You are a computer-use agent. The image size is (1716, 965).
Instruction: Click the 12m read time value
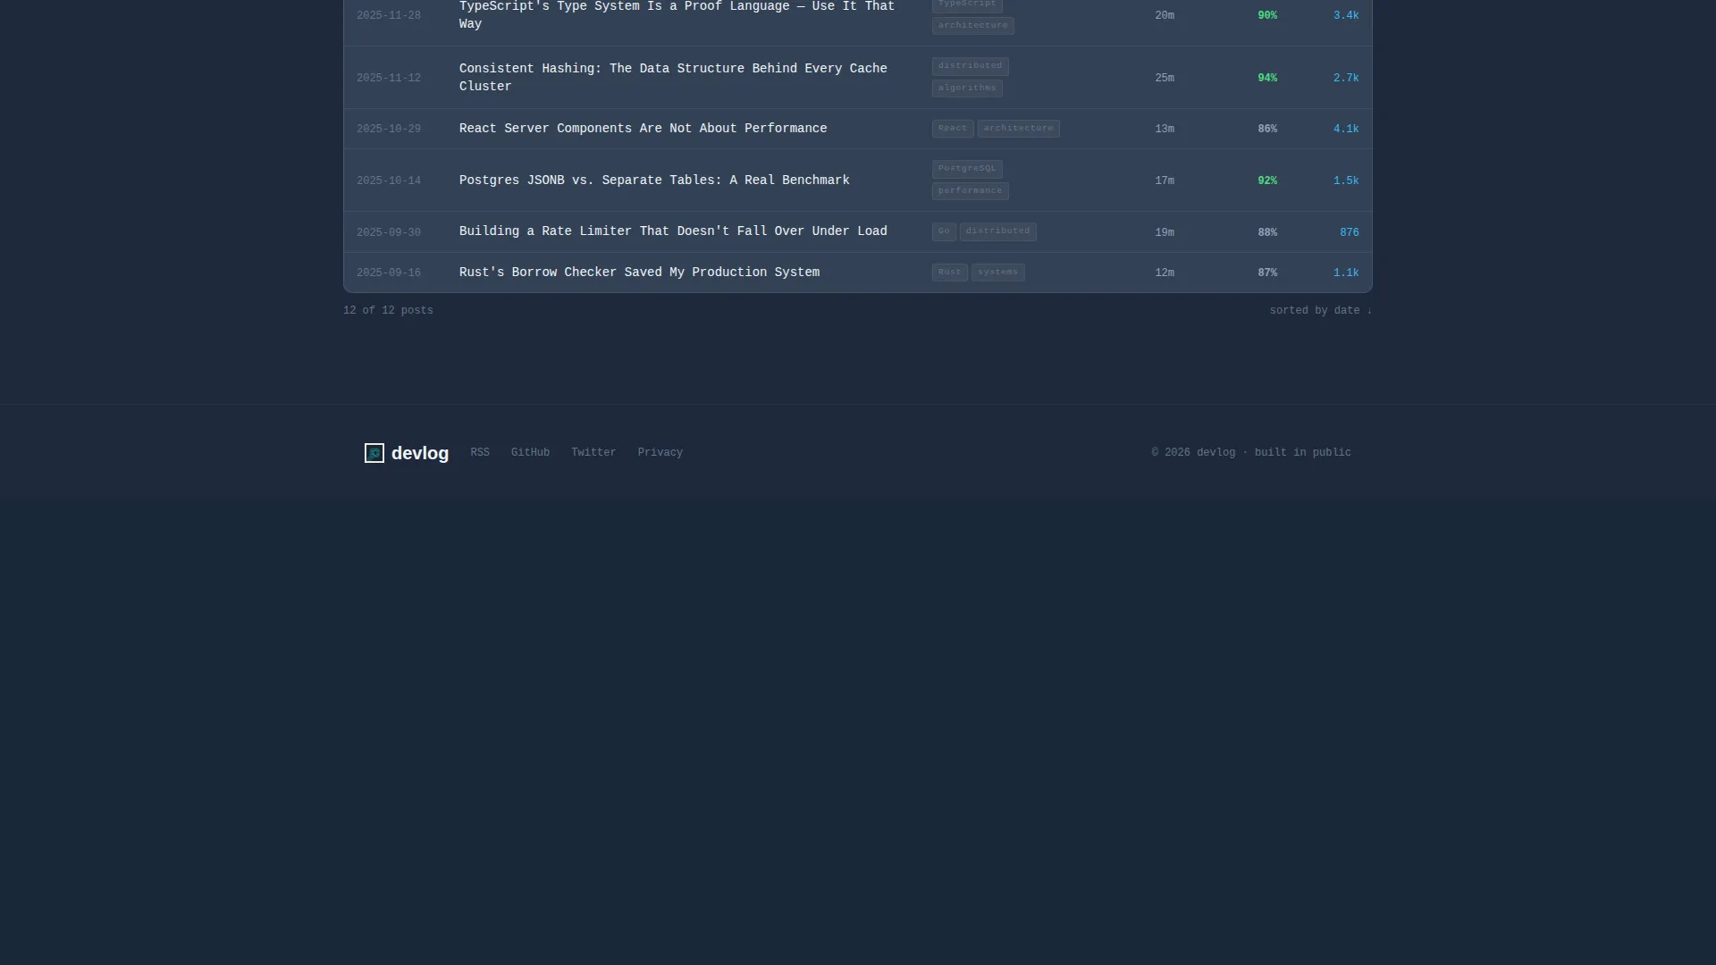click(1165, 273)
